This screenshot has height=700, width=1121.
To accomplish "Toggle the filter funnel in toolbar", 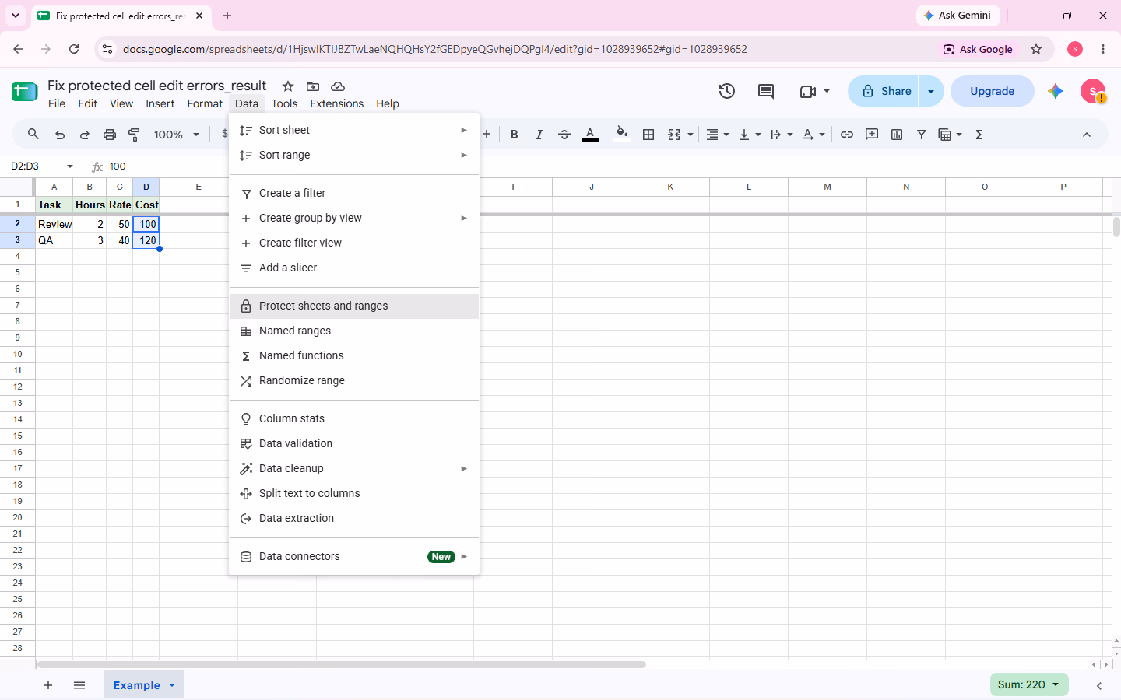I will pos(922,135).
